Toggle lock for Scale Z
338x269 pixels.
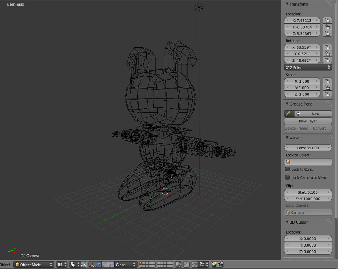(327, 94)
